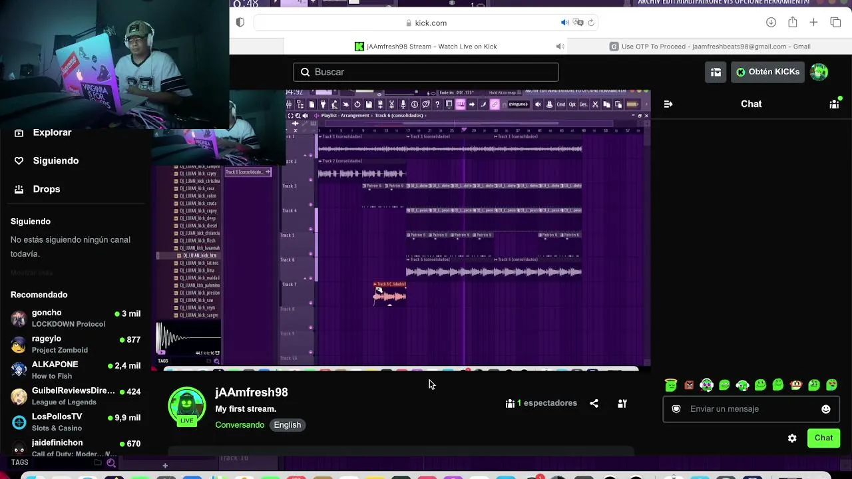Click the Cmd button in FL toolbar
This screenshot has width=852, height=479.
pos(561,104)
